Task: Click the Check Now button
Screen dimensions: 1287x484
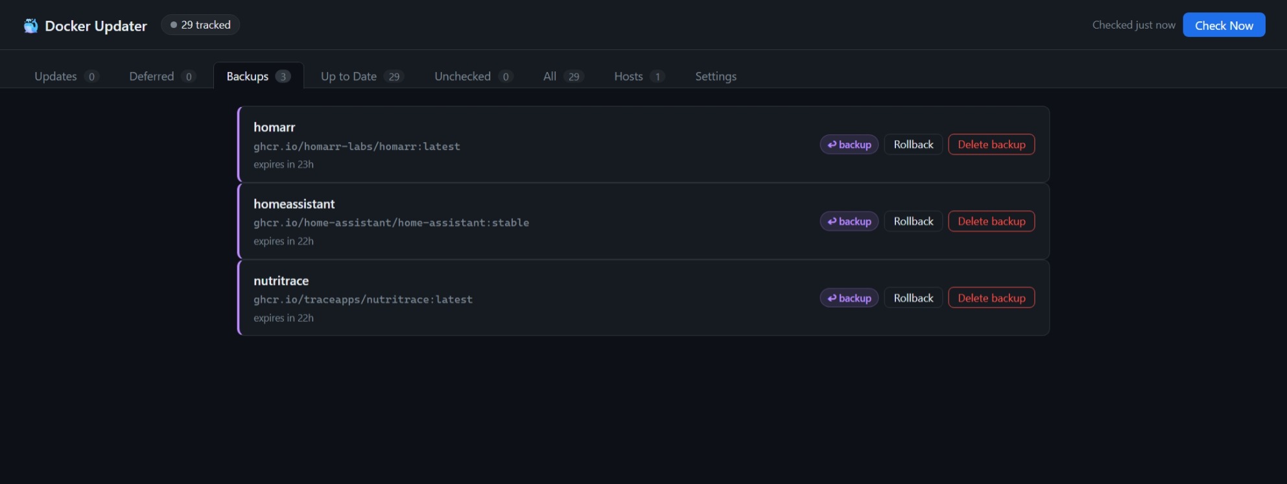Action: tap(1223, 25)
